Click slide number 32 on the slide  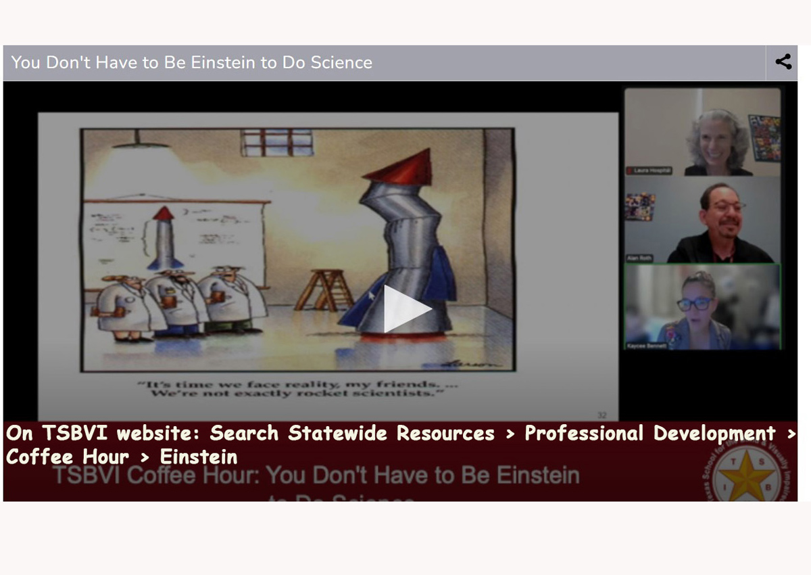[x=601, y=414]
